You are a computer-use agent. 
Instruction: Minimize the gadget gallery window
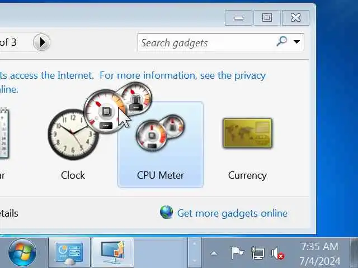[238, 18]
